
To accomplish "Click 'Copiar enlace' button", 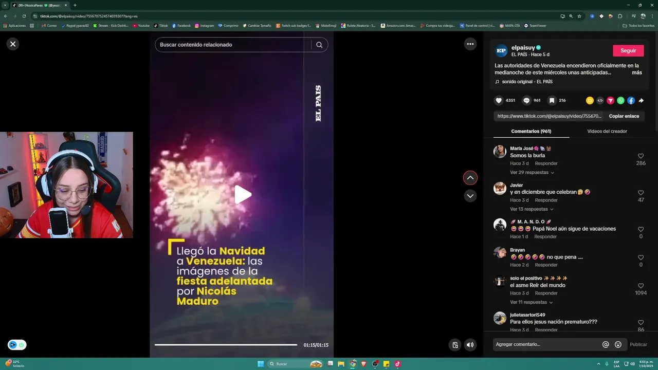I will pyautogui.click(x=624, y=116).
